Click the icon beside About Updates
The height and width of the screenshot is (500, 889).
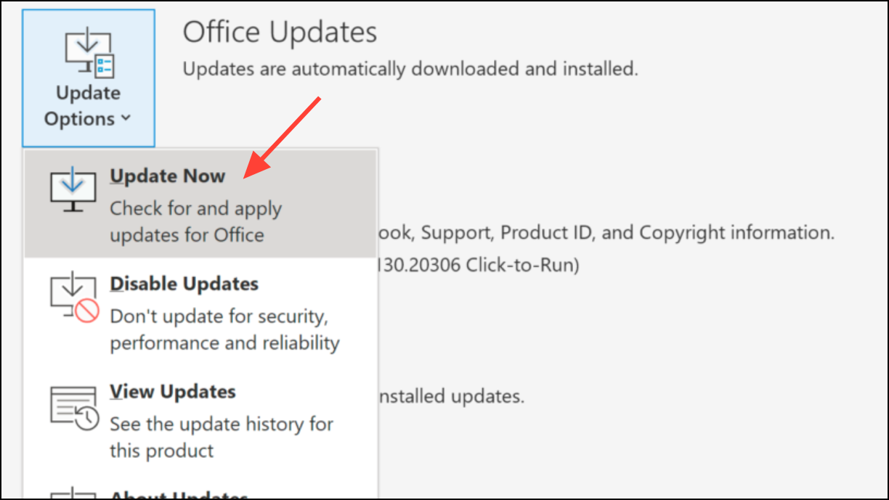(73, 495)
